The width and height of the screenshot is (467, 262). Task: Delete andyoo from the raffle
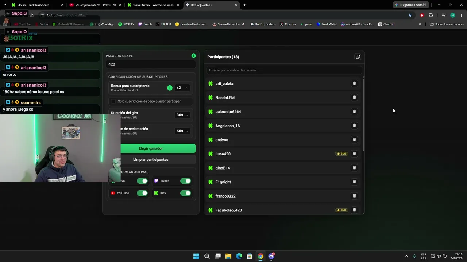coord(354,140)
